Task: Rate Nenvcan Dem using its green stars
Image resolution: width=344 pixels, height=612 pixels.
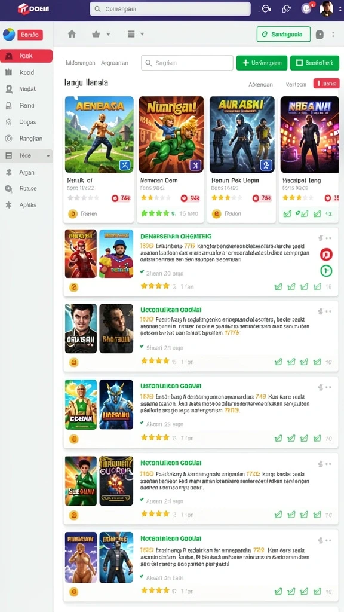Action: tap(155, 213)
